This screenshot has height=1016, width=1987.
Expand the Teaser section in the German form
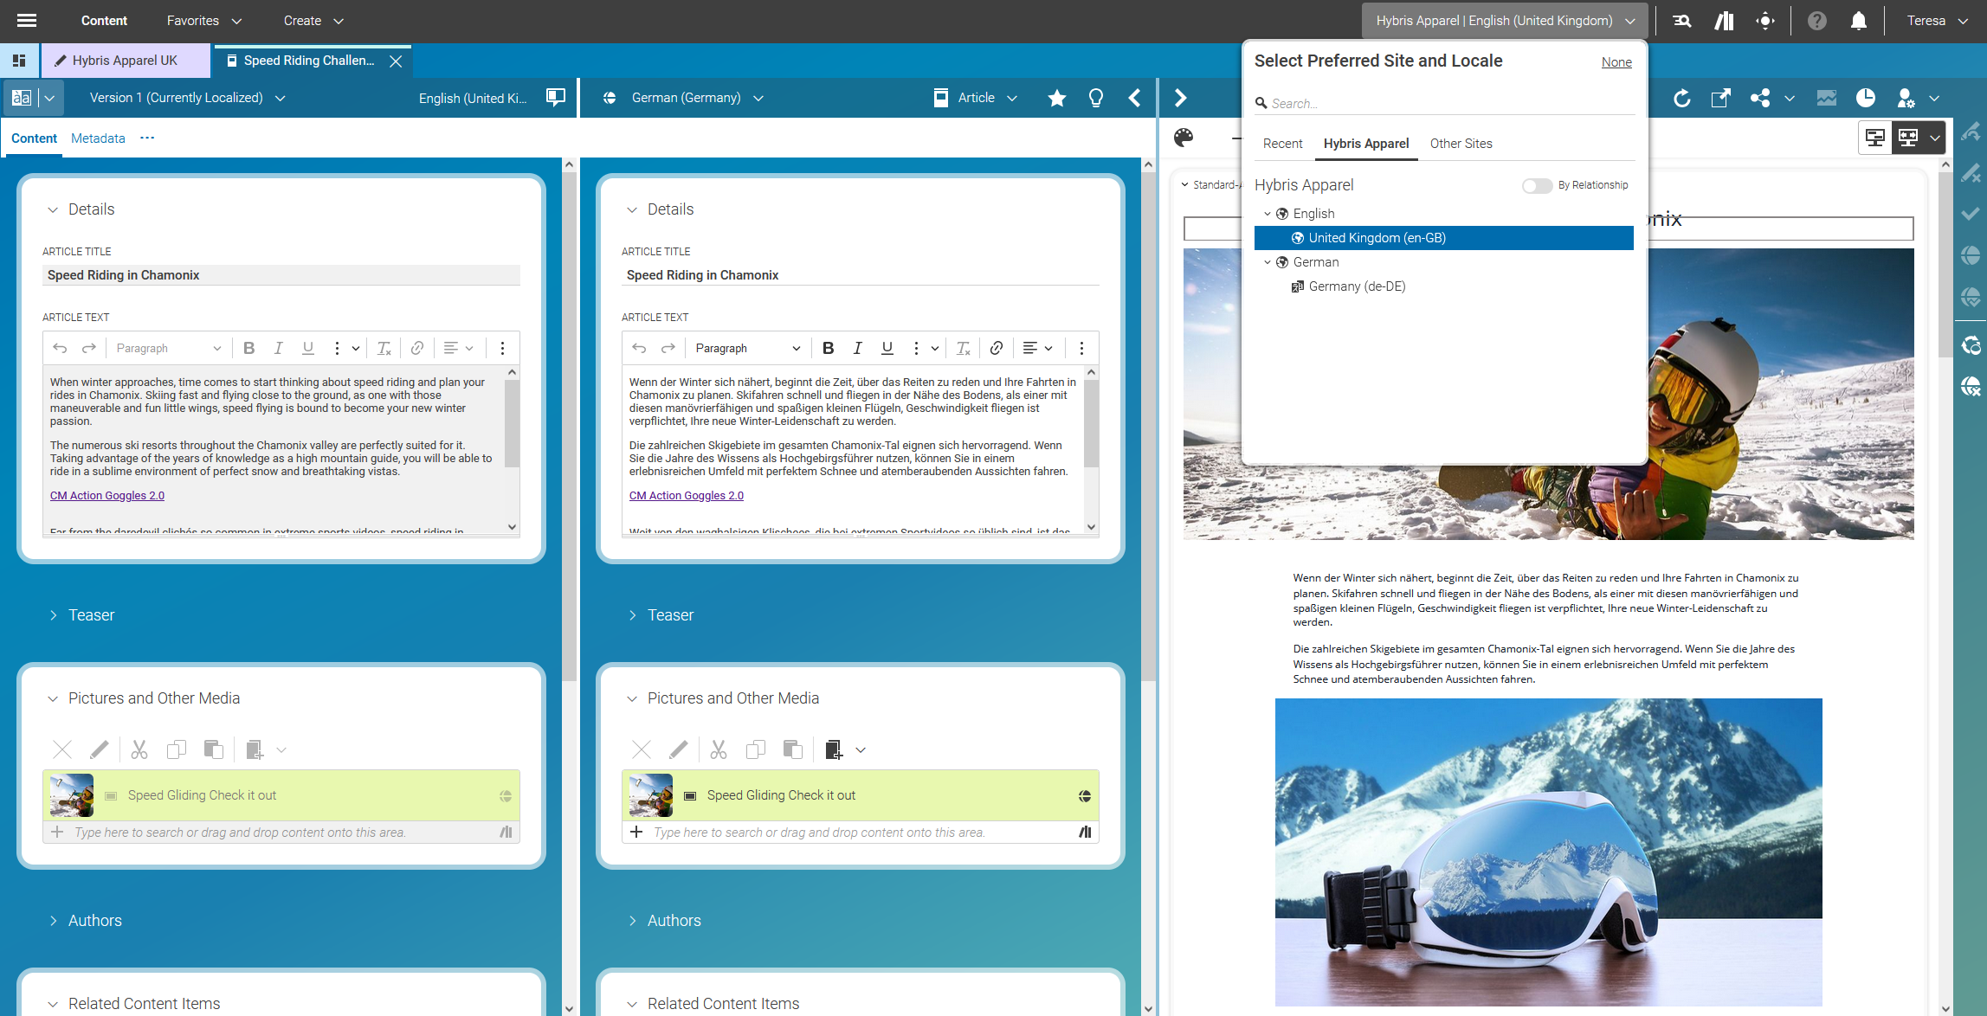(x=669, y=615)
